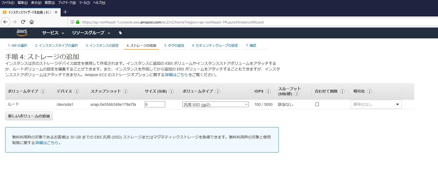Image resolution: width=438 pixels, height=173 pixels.
Task: Click info icon next to スナップショット header
Action: click(x=126, y=91)
